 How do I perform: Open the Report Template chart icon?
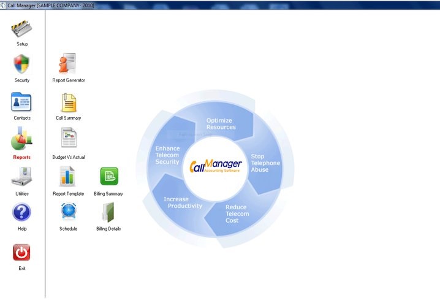click(x=67, y=177)
